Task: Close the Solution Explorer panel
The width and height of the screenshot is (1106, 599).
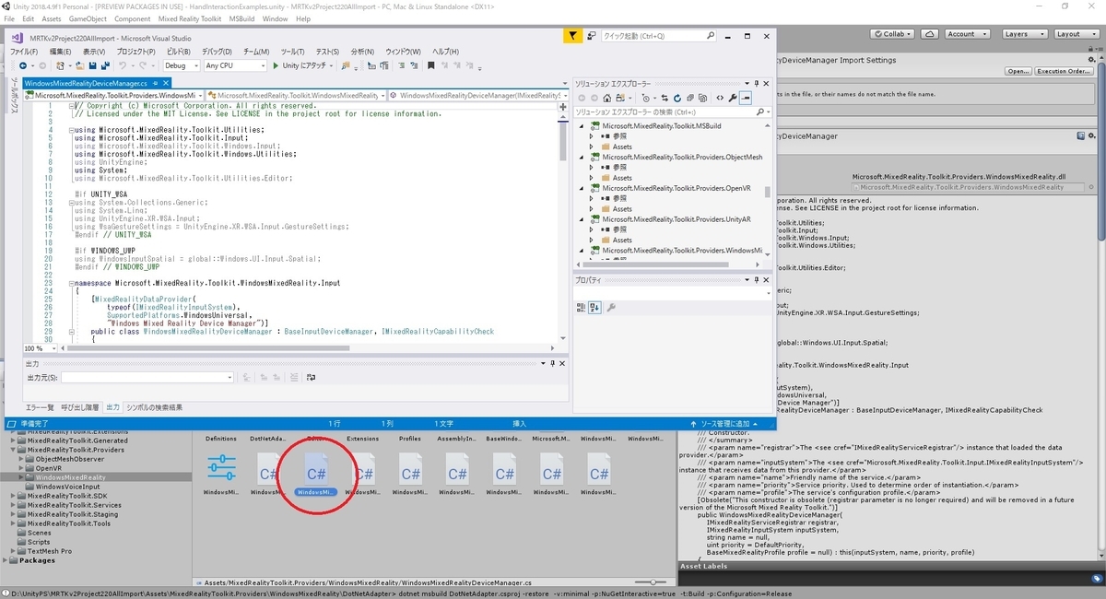Action: pos(767,84)
